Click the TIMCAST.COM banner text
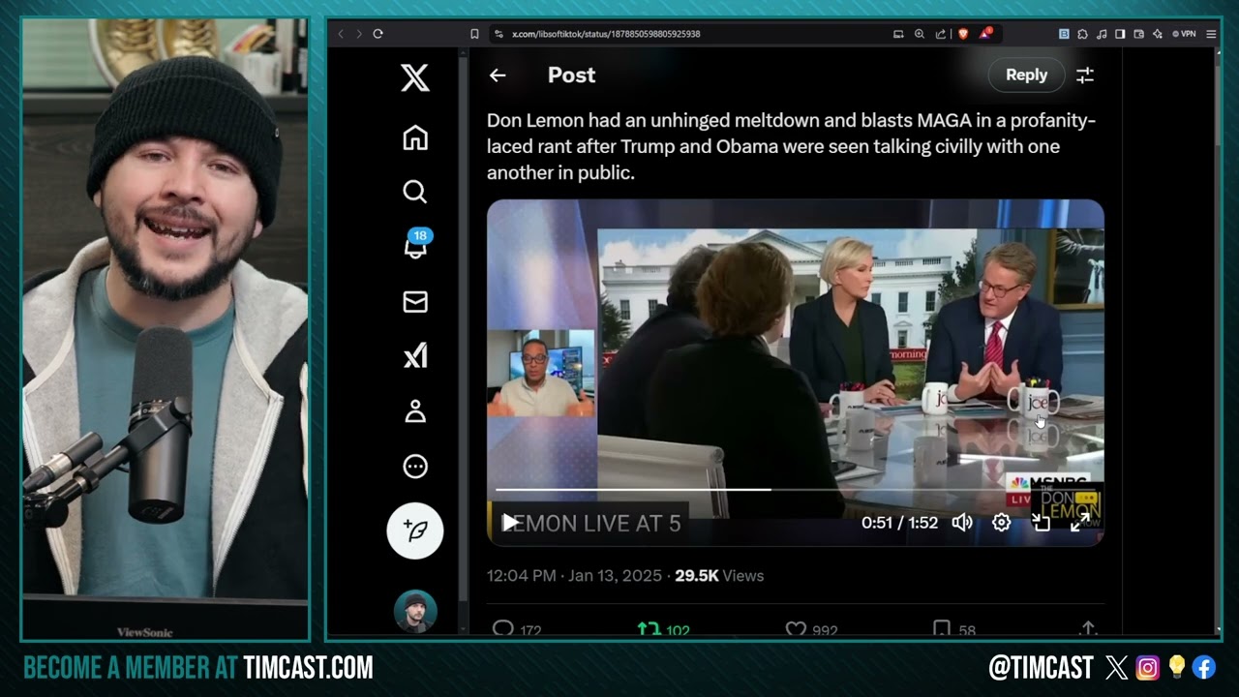The image size is (1239, 697). (x=308, y=667)
